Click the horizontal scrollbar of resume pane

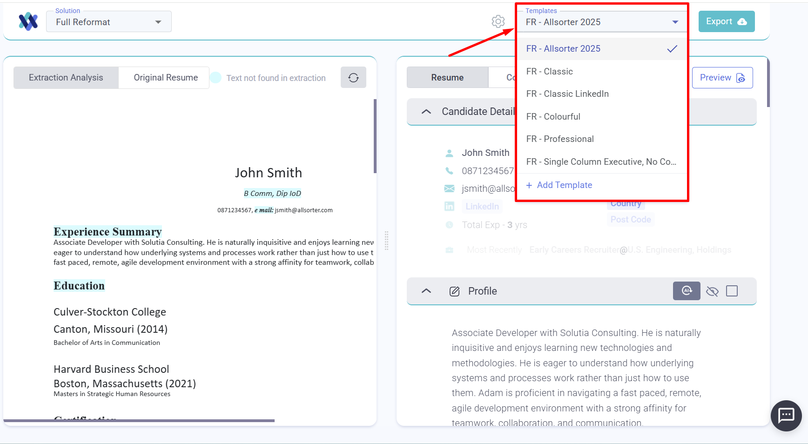pyautogui.click(x=139, y=421)
